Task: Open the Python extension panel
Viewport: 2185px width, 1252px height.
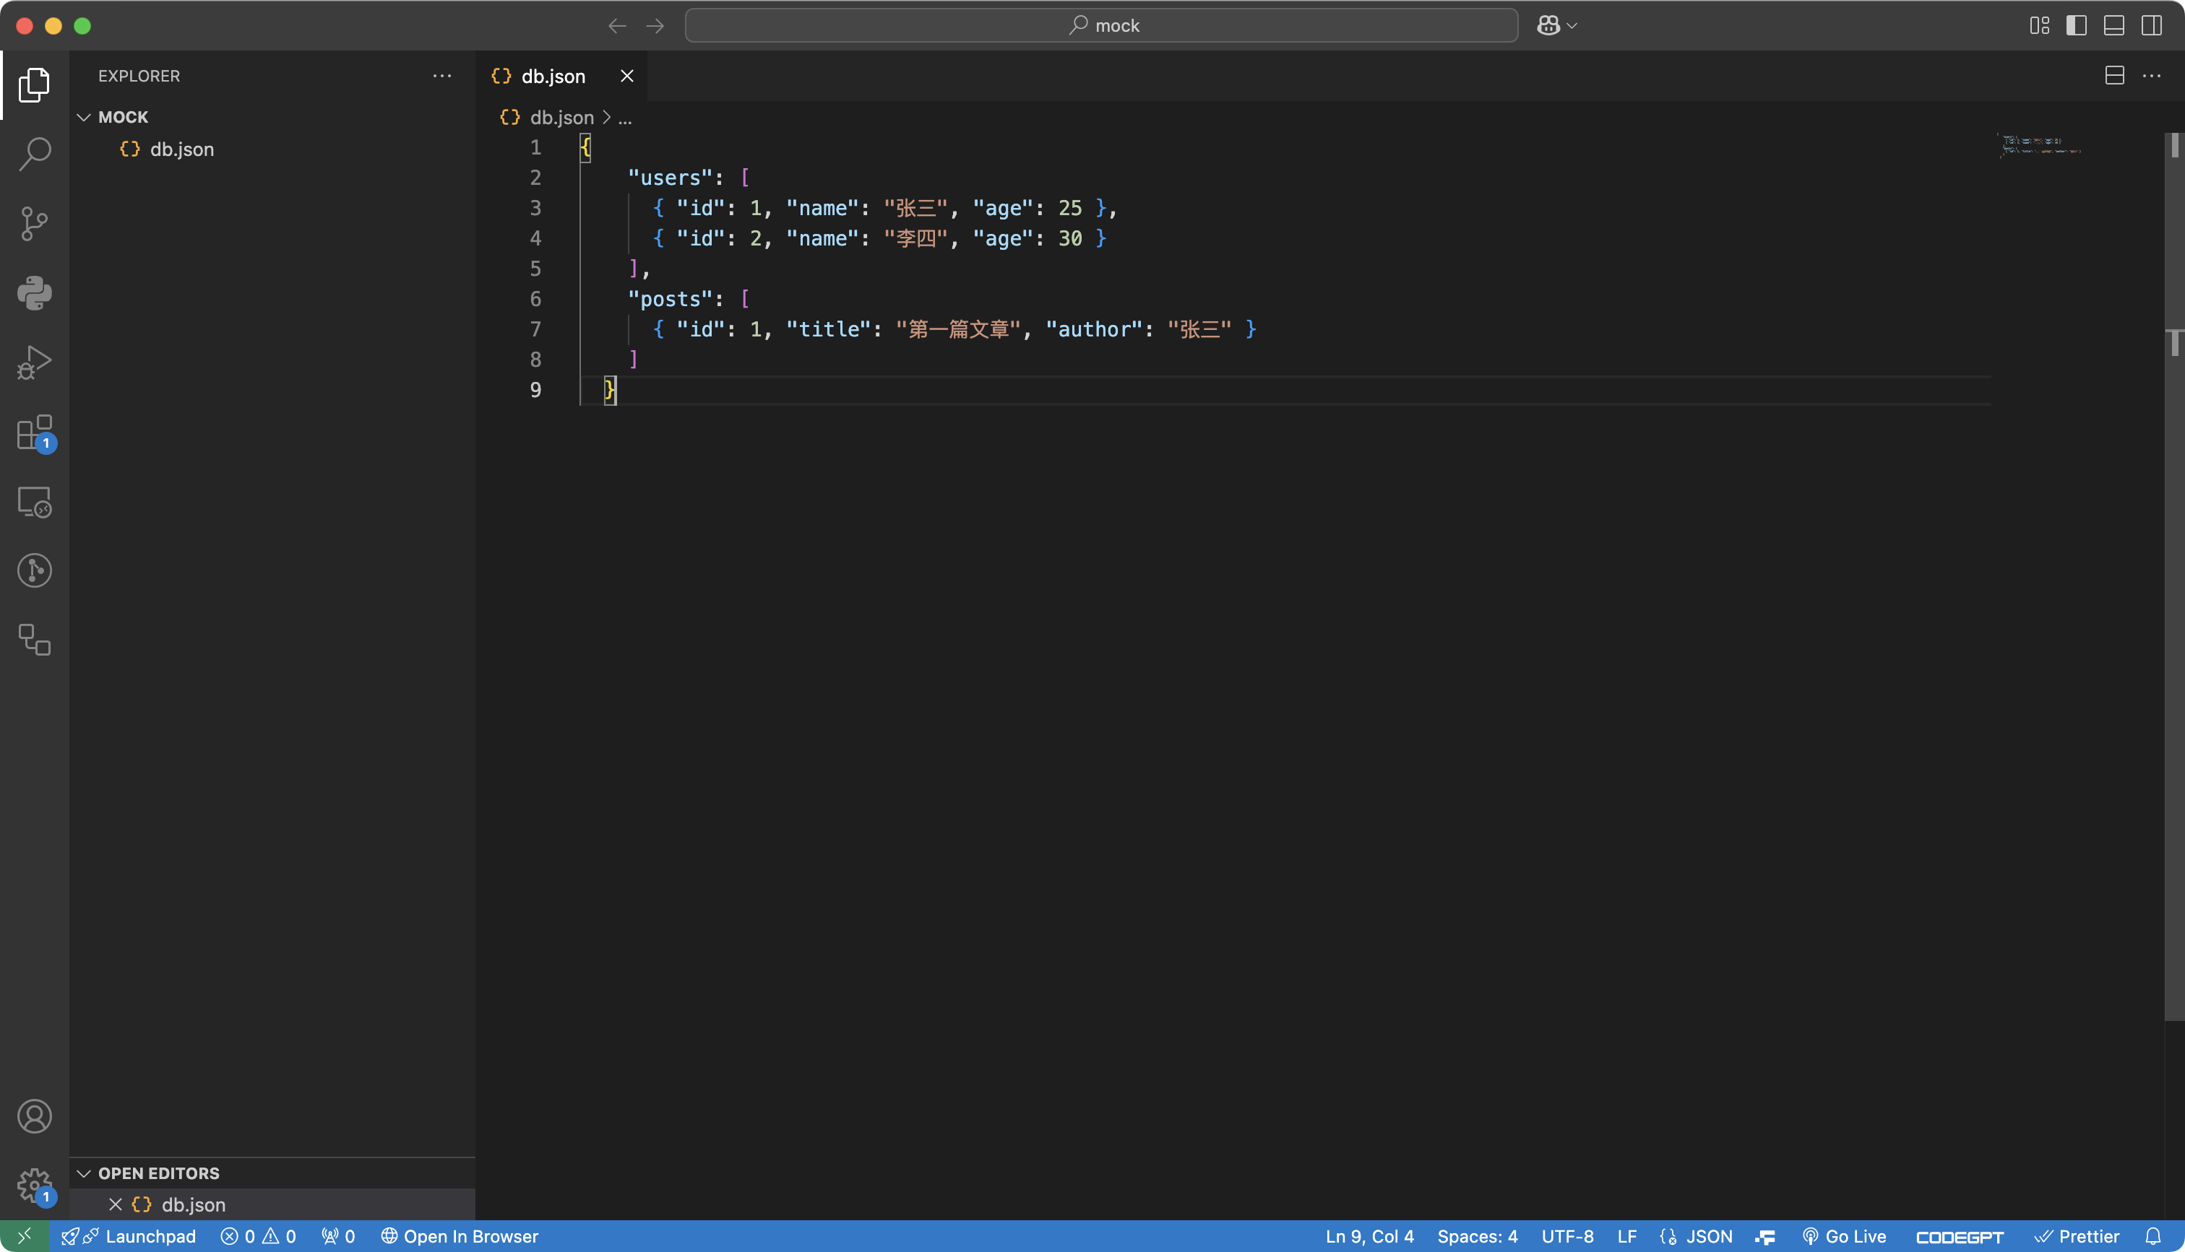Action: tap(35, 293)
